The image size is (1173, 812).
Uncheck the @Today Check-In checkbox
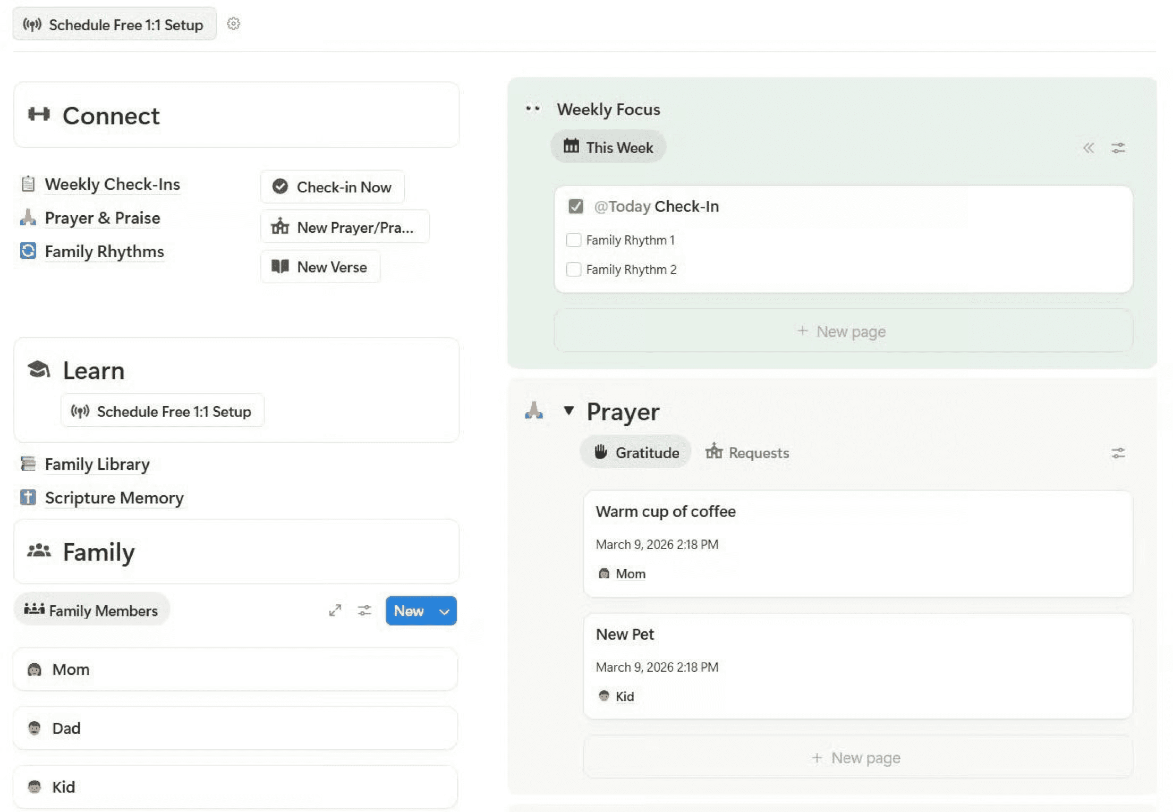(x=575, y=206)
